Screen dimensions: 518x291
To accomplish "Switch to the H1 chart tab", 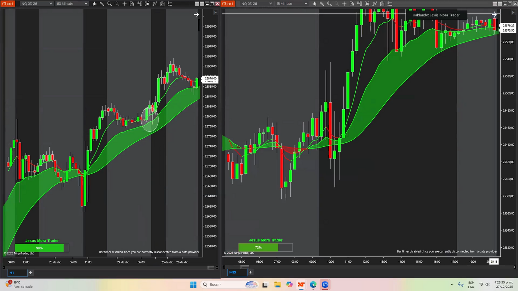I will pyautogui.click(x=17, y=273).
